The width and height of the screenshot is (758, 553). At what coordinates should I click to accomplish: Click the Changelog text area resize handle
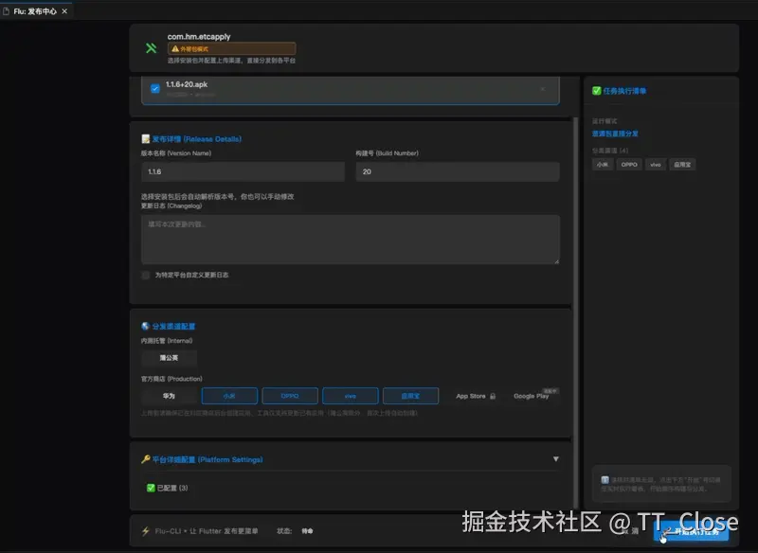click(556, 260)
